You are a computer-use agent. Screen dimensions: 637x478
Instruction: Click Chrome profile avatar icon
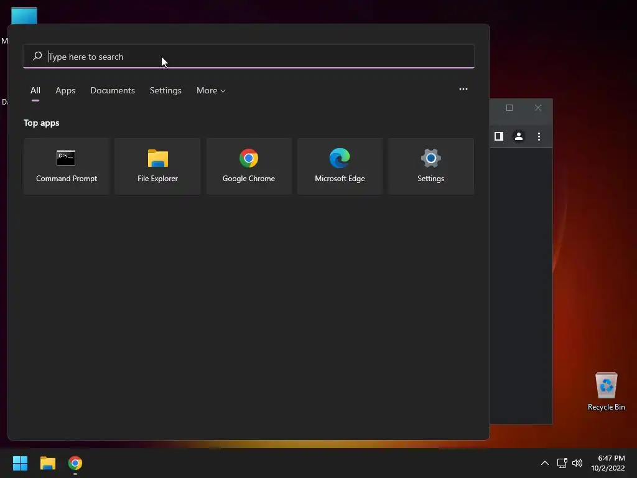point(519,136)
